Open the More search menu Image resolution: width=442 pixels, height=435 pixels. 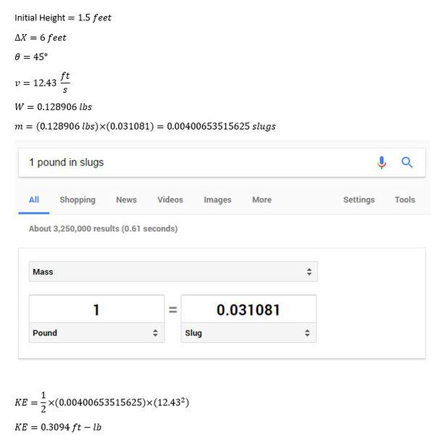coord(262,199)
